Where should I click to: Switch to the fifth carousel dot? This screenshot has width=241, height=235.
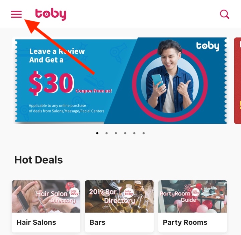tap(134, 133)
